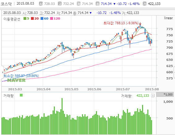Click the 775 price axis label

coord(169,29)
